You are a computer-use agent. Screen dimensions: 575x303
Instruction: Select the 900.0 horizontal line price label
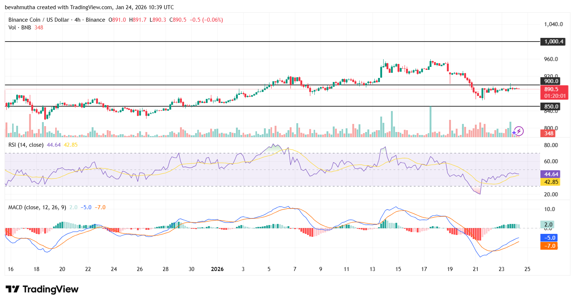click(550, 81)
